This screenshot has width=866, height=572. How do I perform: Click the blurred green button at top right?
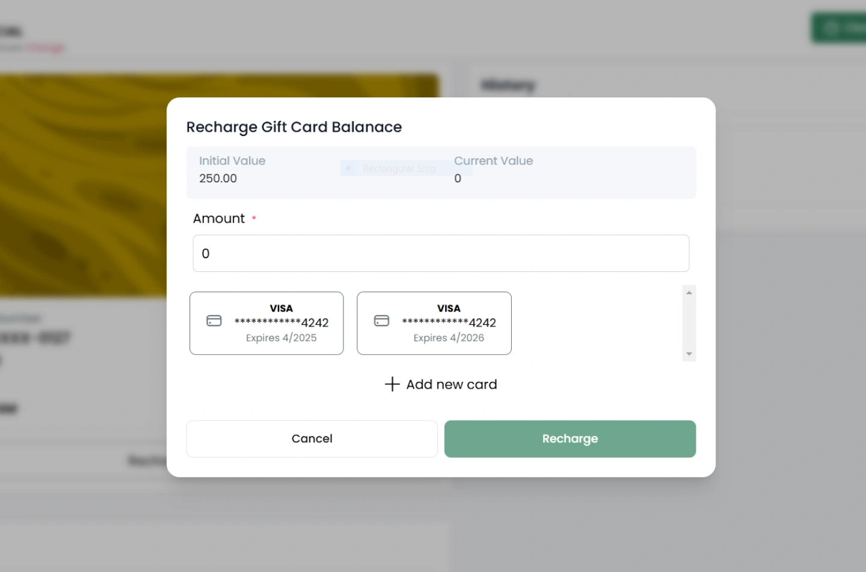(839, 28)
